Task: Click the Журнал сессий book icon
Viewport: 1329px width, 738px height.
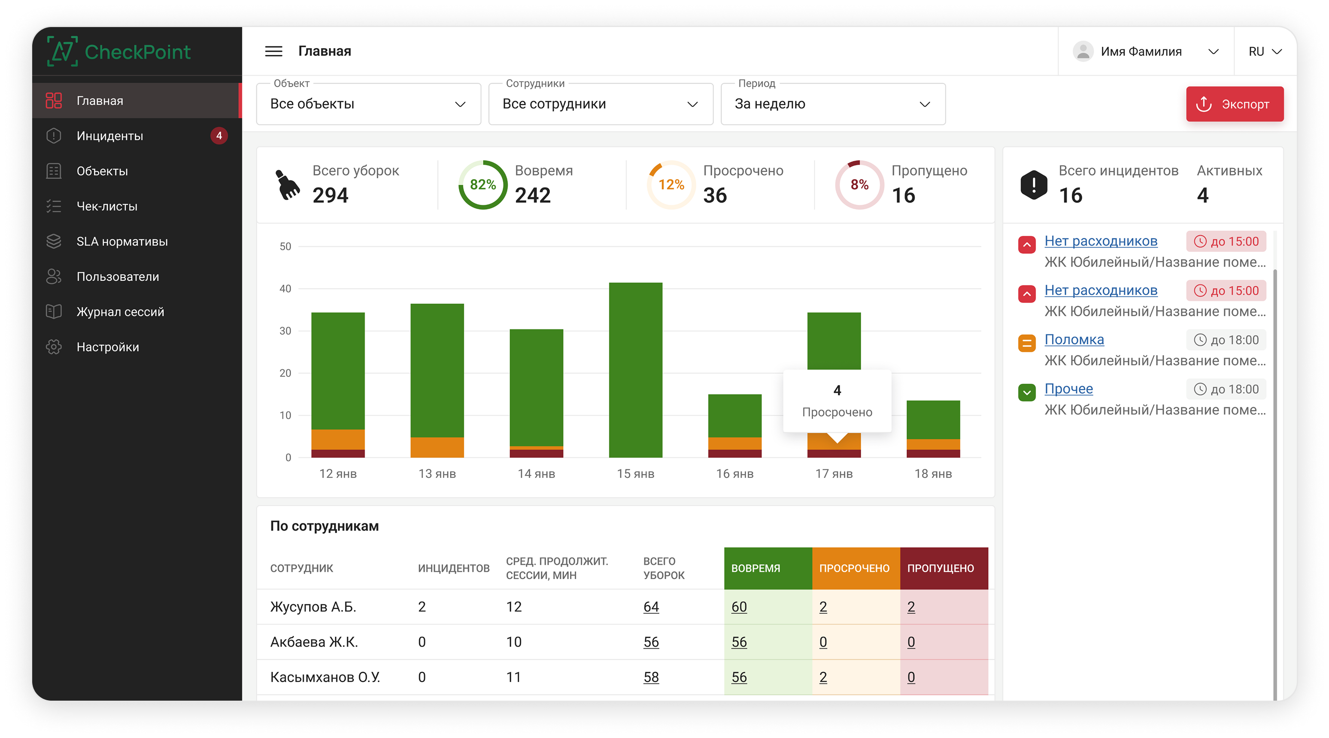Action: [54, 311]
